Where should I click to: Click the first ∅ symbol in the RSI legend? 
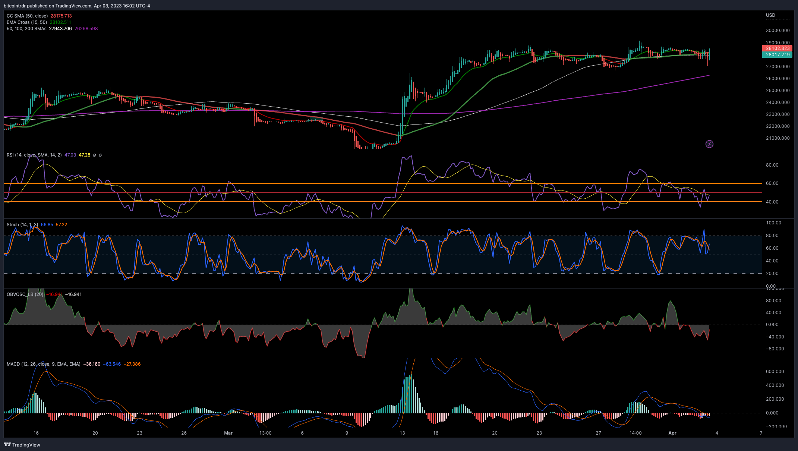tap(94, 155)
